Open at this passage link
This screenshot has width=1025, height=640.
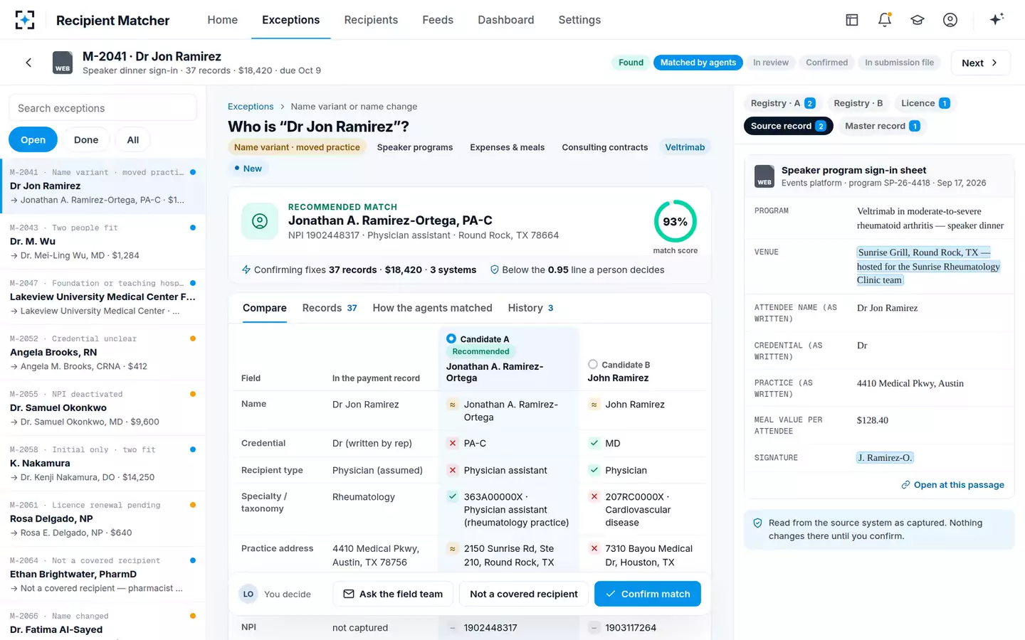952,484
